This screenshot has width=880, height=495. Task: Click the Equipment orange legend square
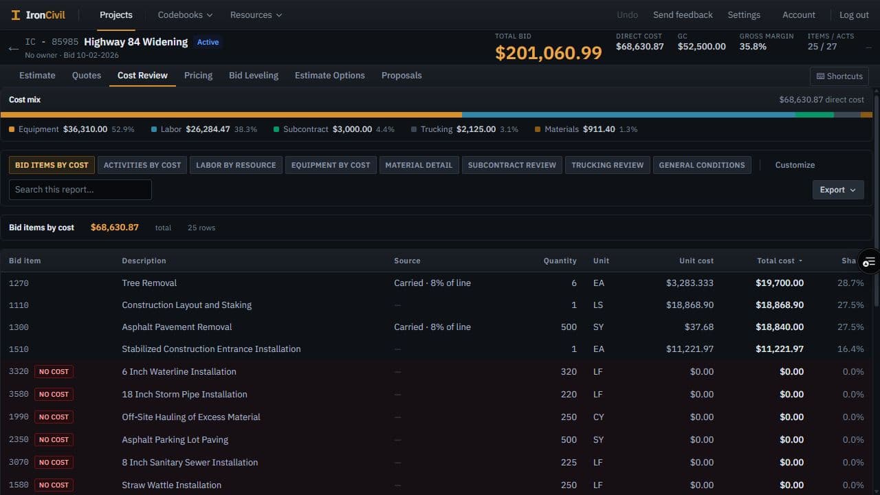[x=12, y=129]
